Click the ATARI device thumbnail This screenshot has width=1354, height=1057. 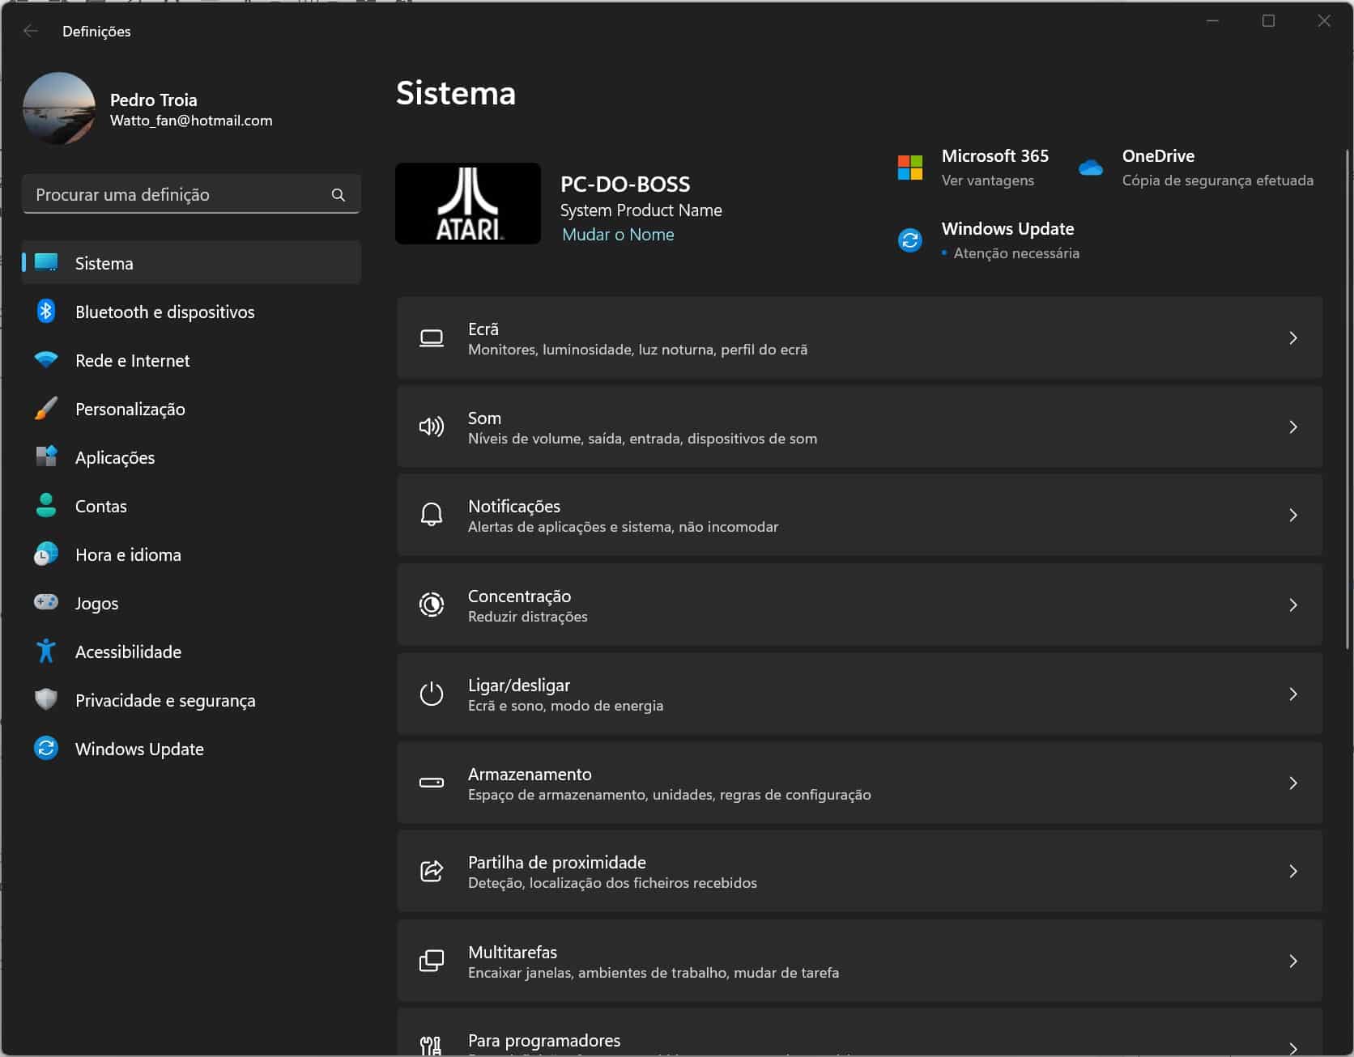tap(468, 204)
